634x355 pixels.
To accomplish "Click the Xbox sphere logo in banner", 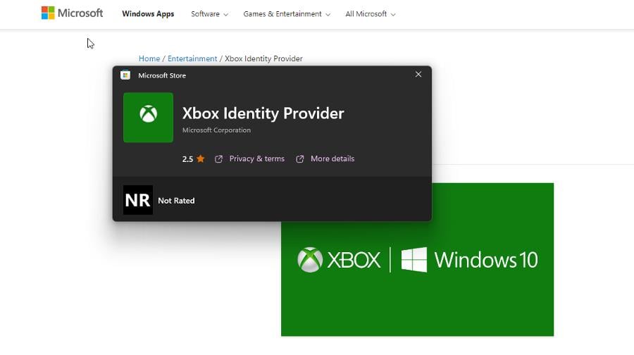I will tap(310, 260).
